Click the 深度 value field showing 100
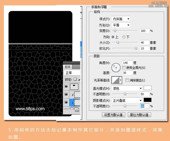170x141 pixels. 144,31
